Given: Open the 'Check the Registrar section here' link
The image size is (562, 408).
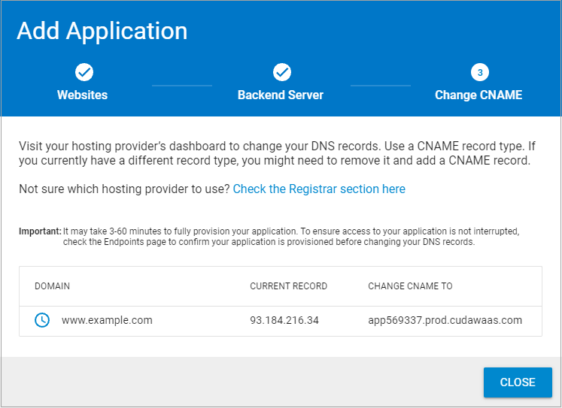Looking at the screenshot, I should tap(319, 189).
